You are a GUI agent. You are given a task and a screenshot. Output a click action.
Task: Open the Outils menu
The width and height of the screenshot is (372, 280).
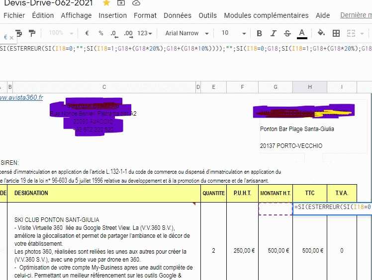(x=207, y=15)
